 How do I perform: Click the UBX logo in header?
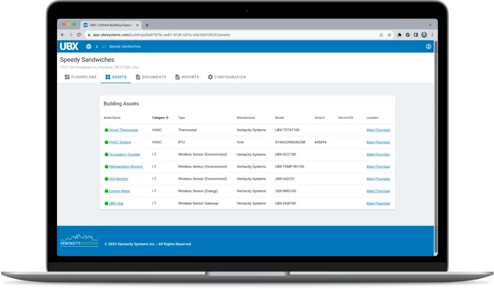69,47
